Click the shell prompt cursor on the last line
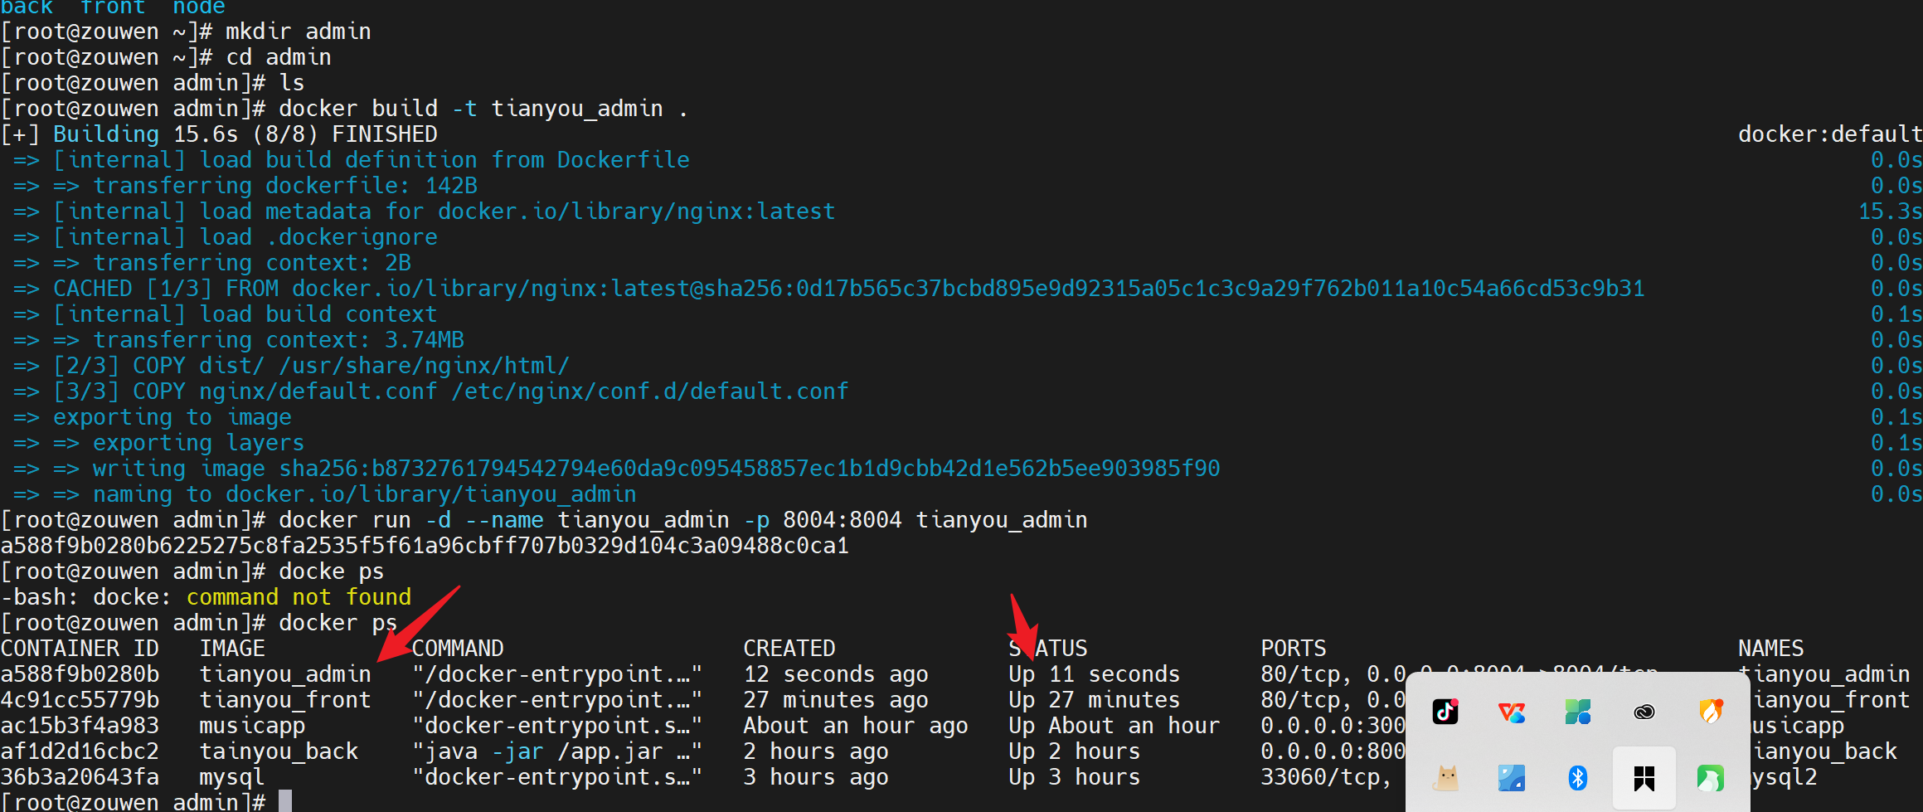Image resolution: width=1923 pixels, height=812 pixels. point(285,801)
